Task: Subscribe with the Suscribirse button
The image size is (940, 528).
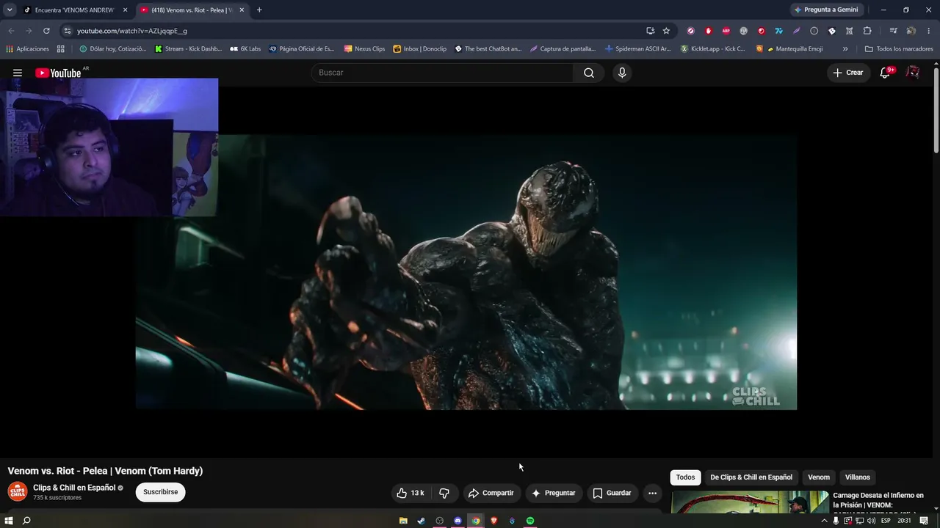Action: click(161, 492)
